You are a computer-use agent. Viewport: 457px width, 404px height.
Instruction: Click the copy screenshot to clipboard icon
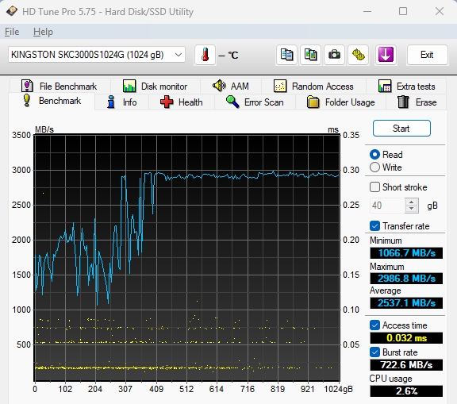tap(311, 55)
